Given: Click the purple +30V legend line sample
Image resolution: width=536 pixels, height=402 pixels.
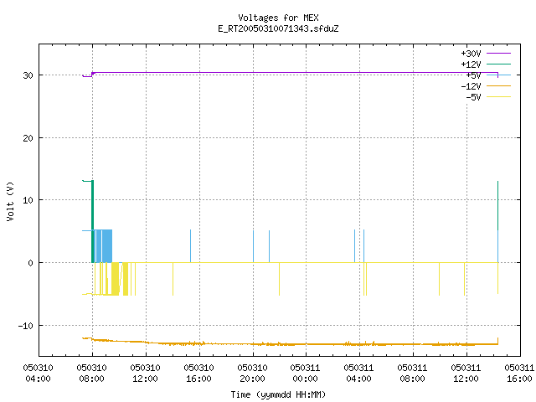Looking at the screenshot, I should pyautogui.click(x=498, y=54).
